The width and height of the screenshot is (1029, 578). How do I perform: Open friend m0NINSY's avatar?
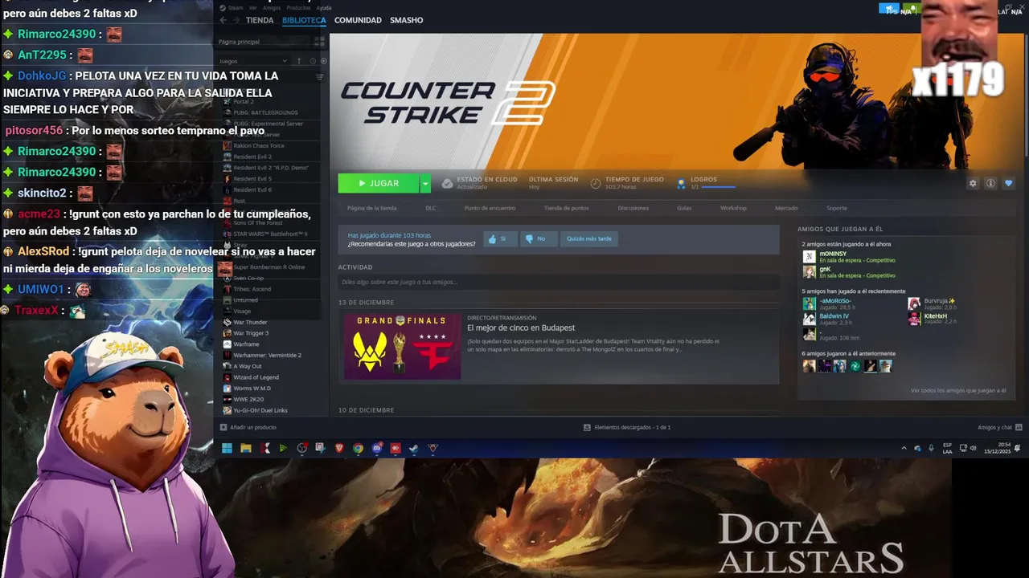(810, 257)
